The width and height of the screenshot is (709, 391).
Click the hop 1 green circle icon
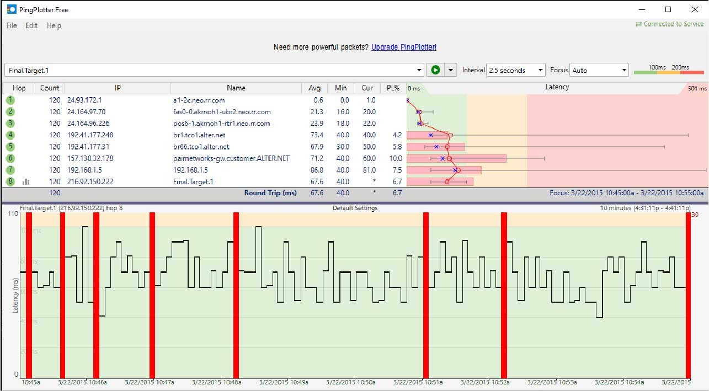(x=10, y=100)
